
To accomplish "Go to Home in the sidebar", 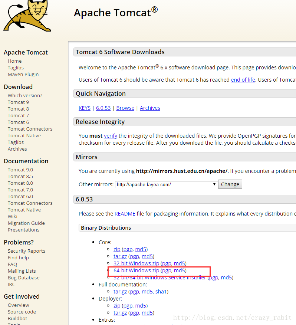I will (x=15, y=61).
